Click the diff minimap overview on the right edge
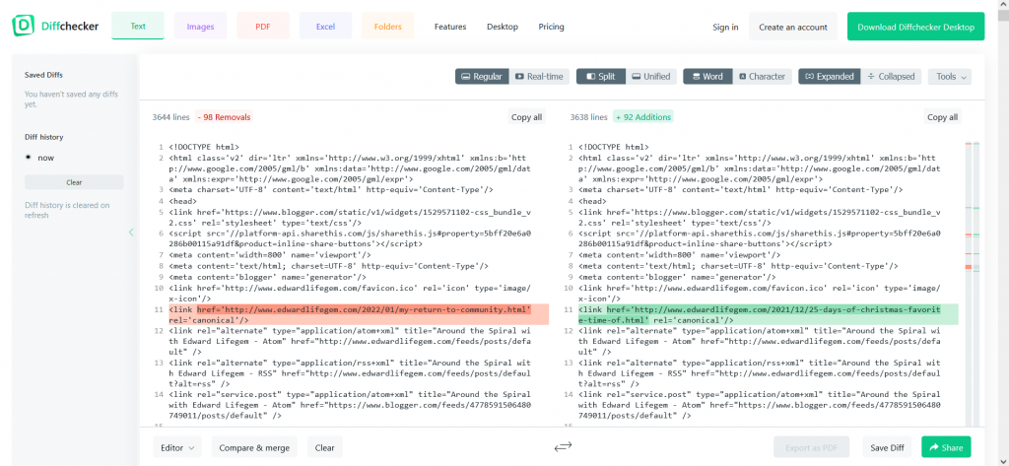1009x466 pixels. tap(973, 283)
